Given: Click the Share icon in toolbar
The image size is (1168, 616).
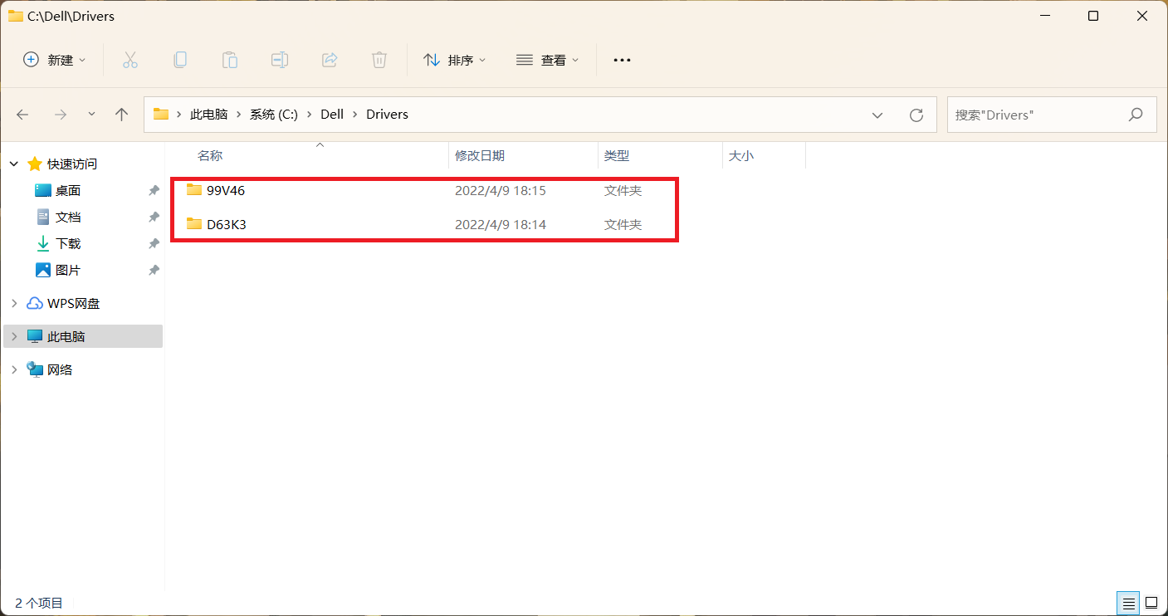Looking at the screenshot, I should click(330, 60).
